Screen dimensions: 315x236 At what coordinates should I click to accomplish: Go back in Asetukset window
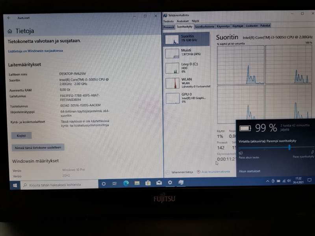pos(9,18)
